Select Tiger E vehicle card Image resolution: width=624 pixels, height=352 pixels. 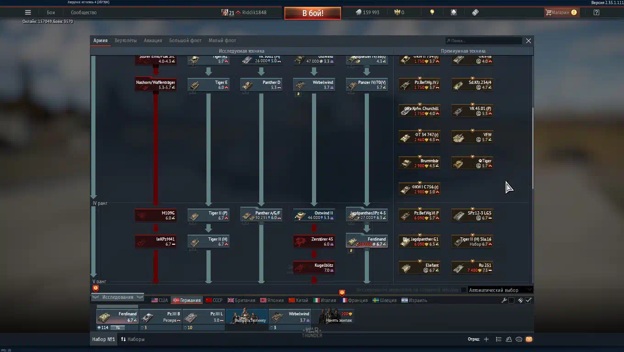tap(208, 85)
